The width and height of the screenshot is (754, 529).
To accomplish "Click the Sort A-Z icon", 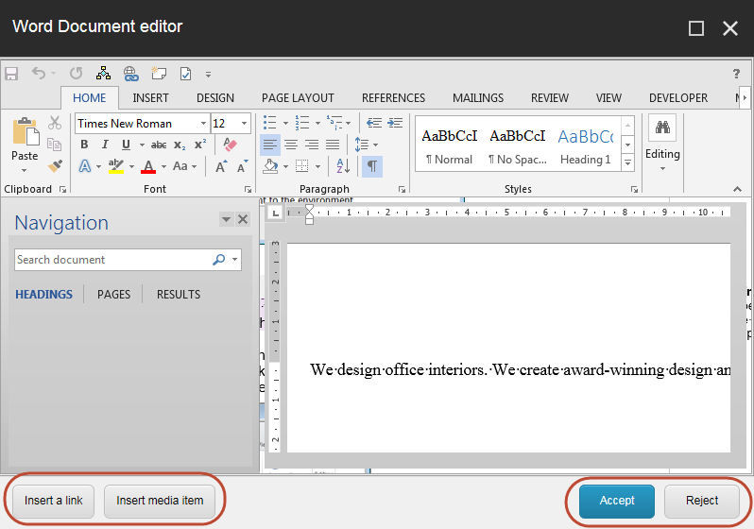I will [x=344, y=166].
